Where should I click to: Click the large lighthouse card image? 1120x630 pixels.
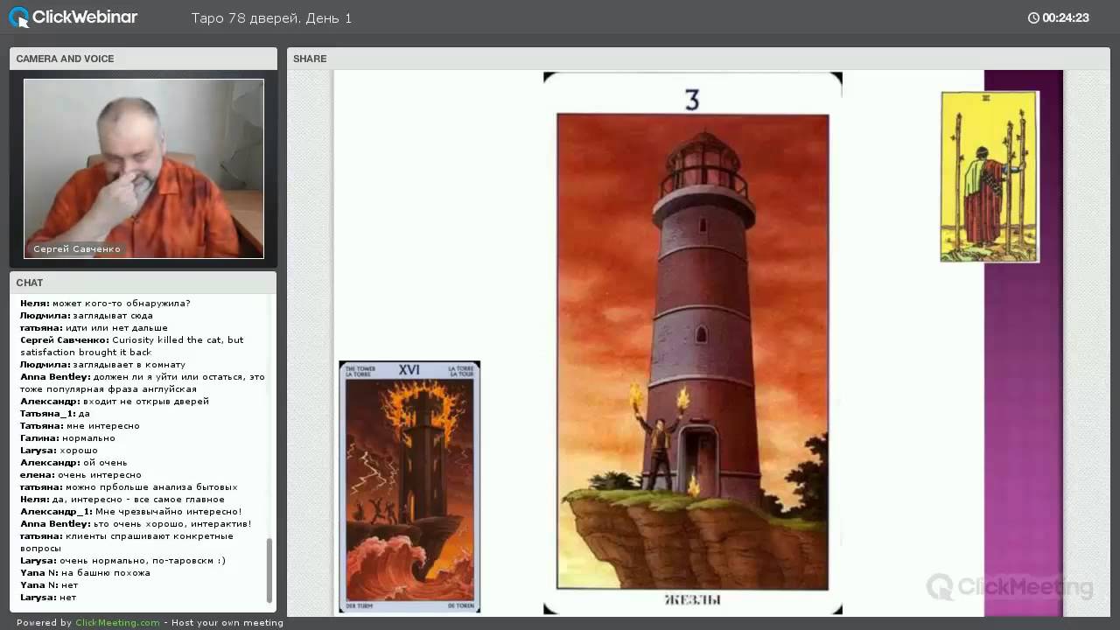coord(693,351)
